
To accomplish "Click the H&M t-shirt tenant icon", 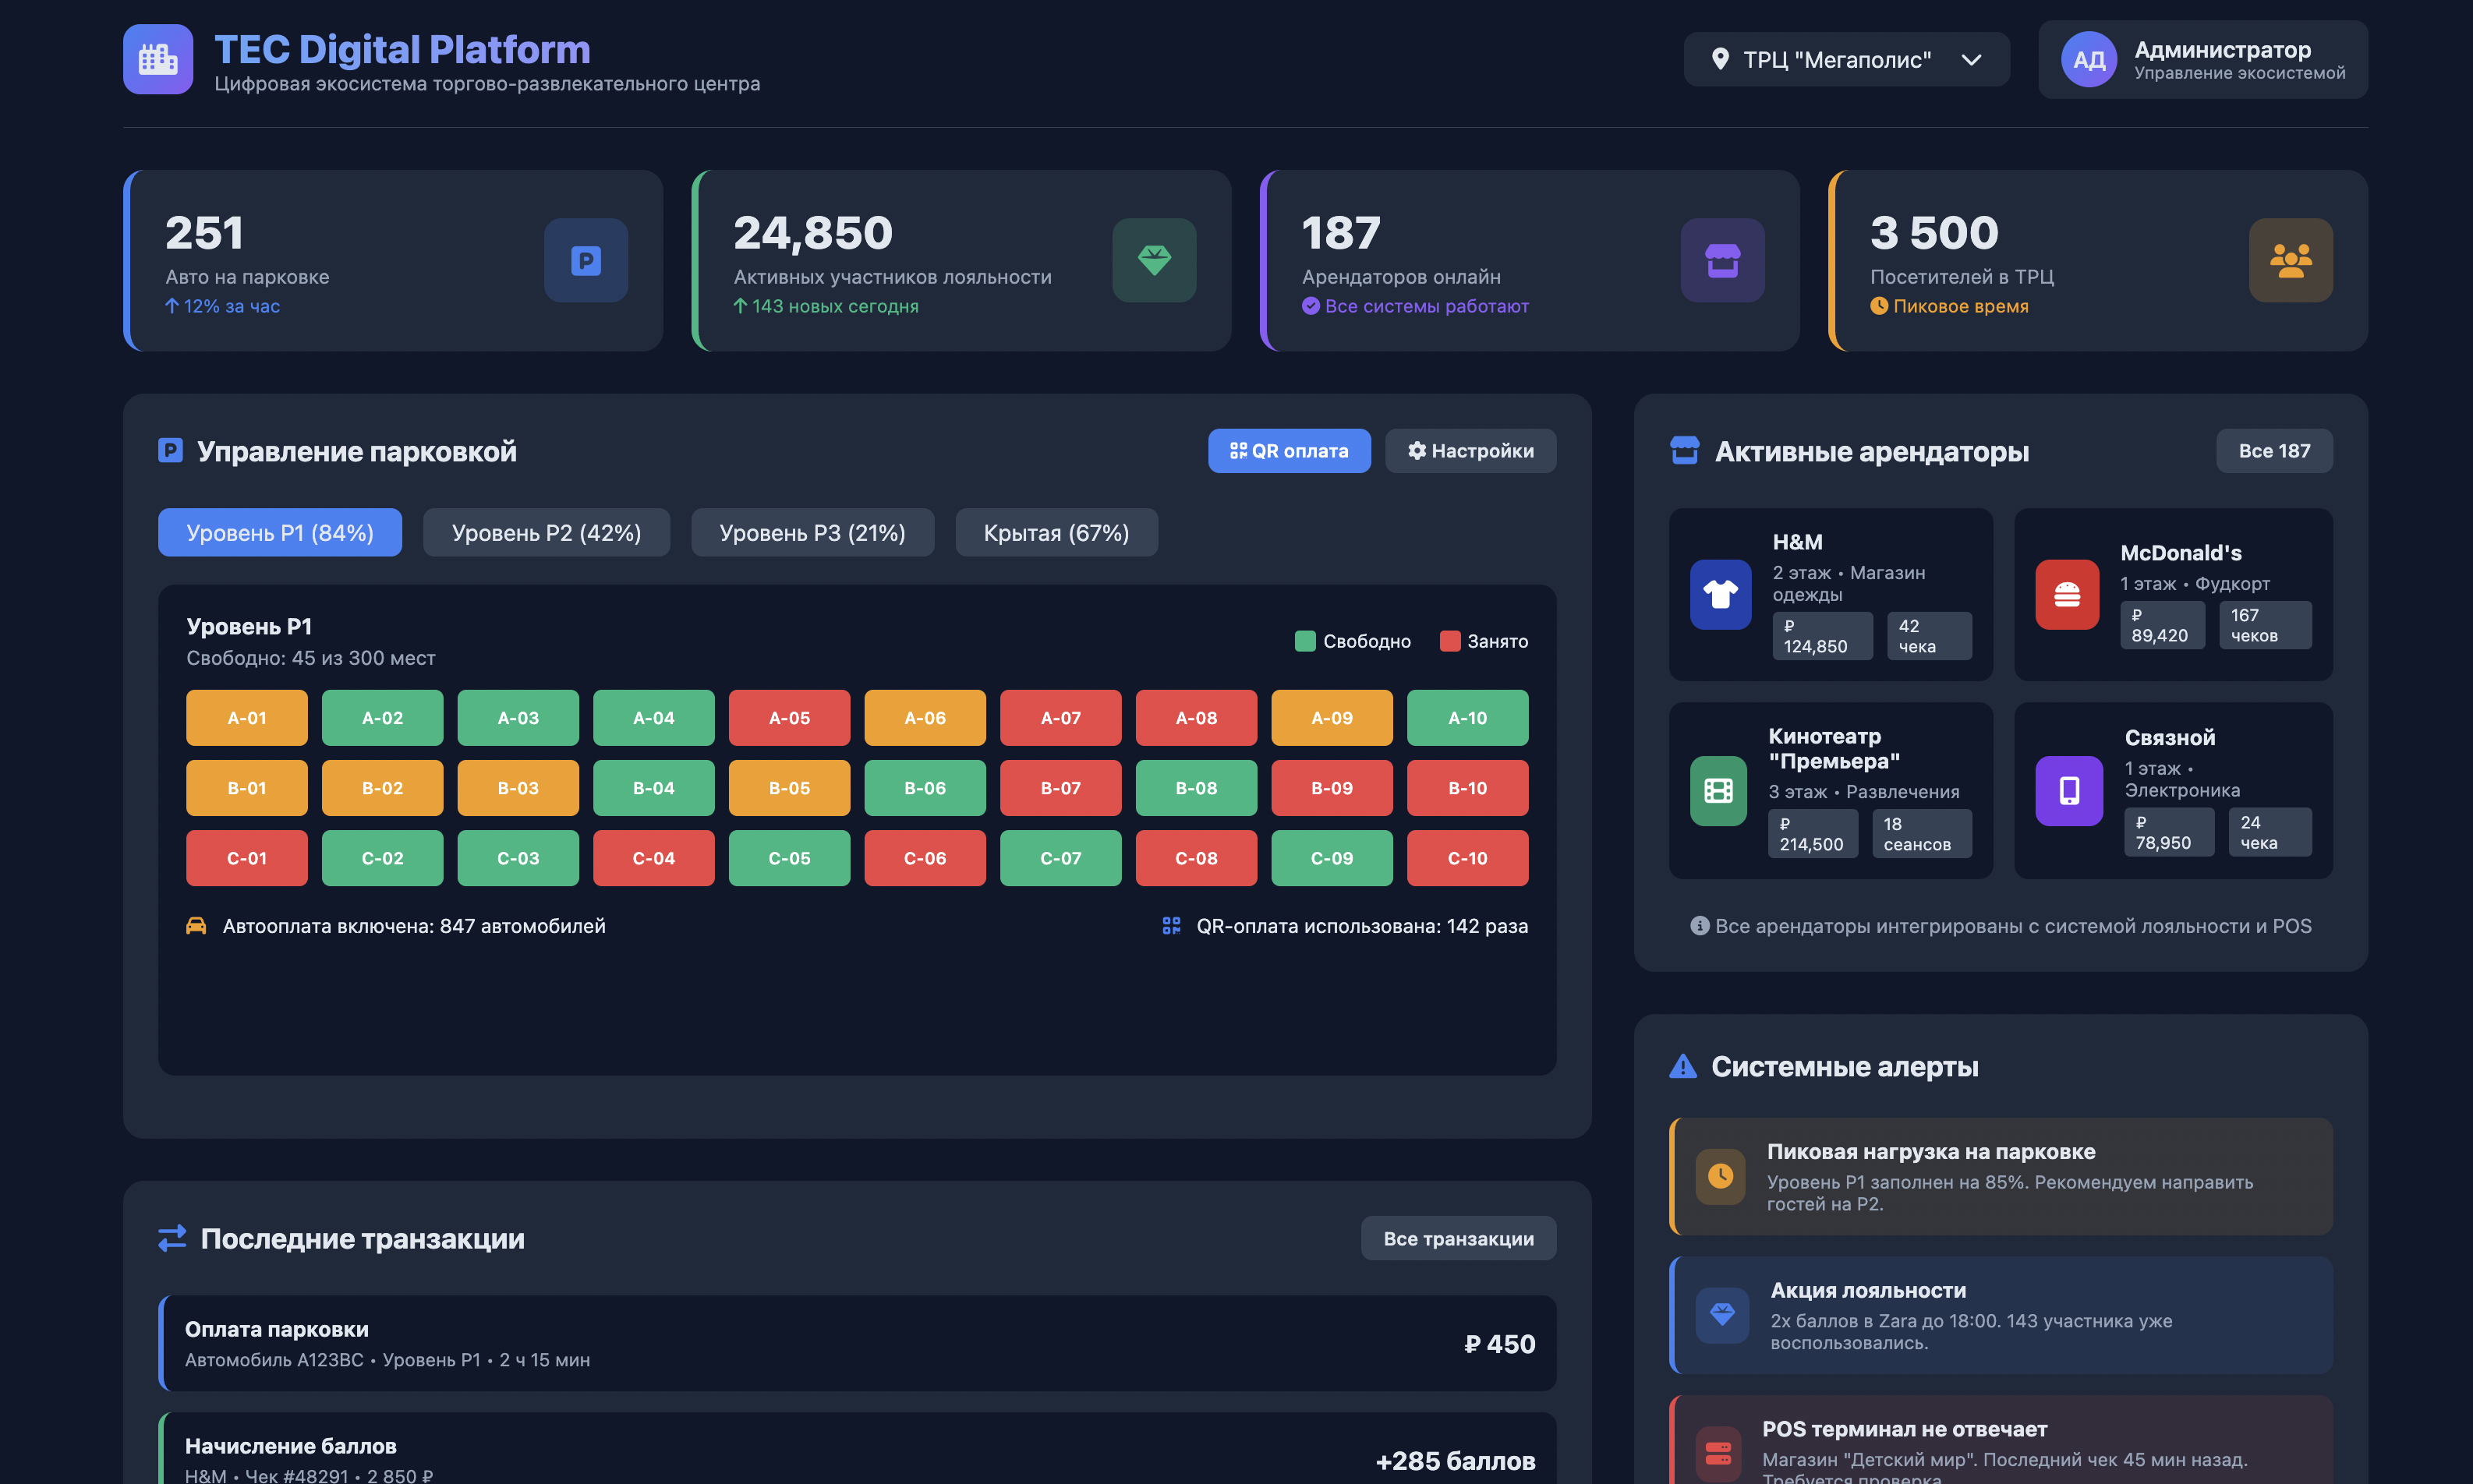I will pyautogui.click(x=1720, y=594).
